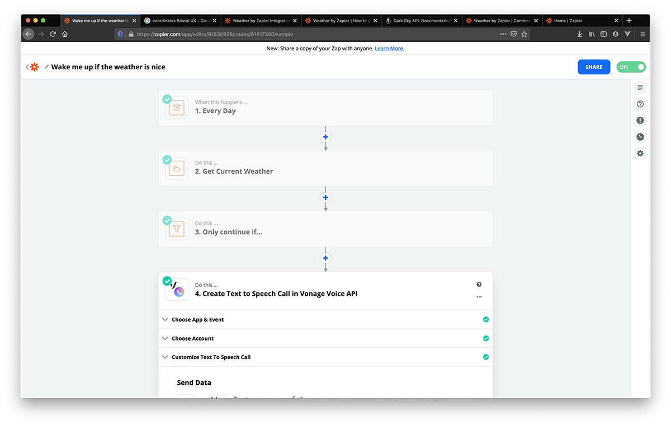This screenshot has height=426, width=671.
Task: Open the Firefox Downloads icon
Action: 579,34
